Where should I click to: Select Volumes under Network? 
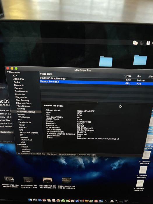click(26, 151)
